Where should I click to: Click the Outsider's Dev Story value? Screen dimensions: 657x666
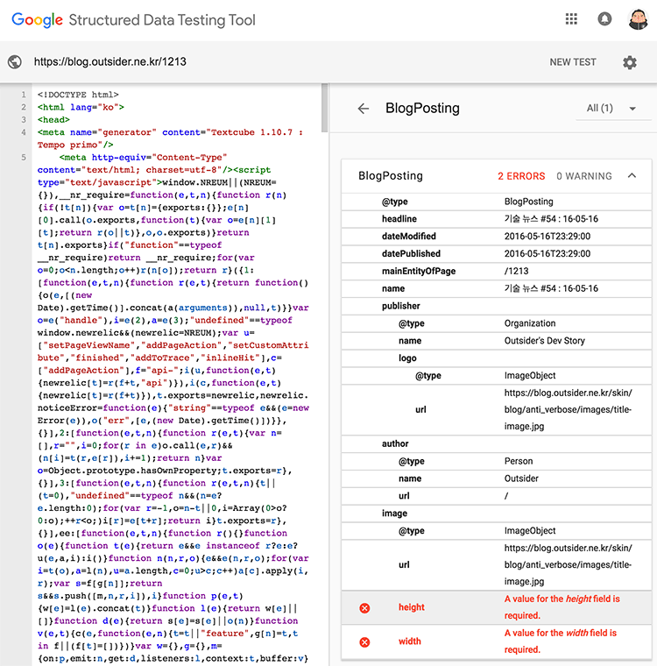pos(545,341)
